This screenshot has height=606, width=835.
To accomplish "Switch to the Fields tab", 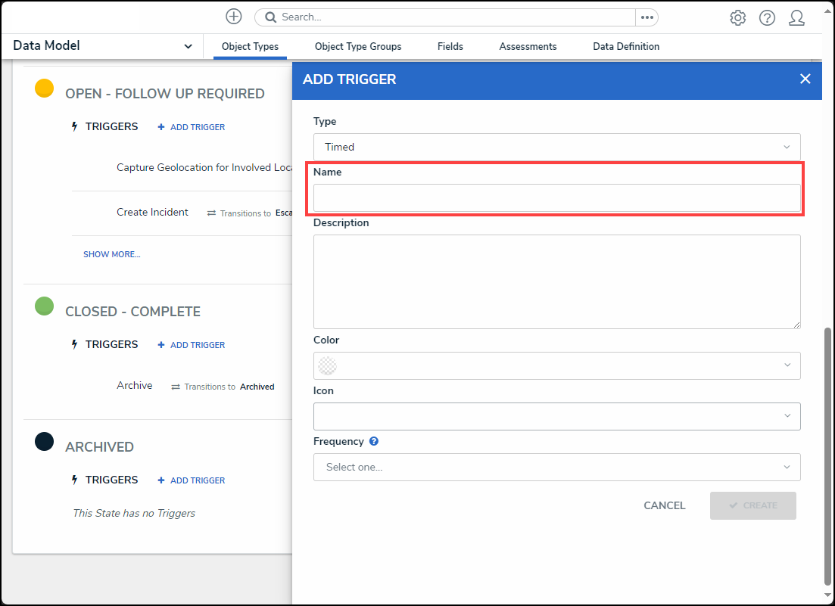I will (450, 47).
